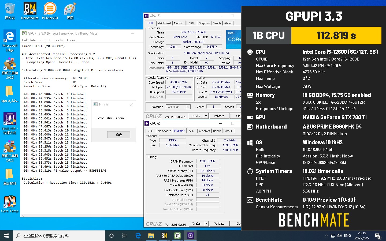Open the notification center icon
This screenshot has height=241, width=386.
378,236
